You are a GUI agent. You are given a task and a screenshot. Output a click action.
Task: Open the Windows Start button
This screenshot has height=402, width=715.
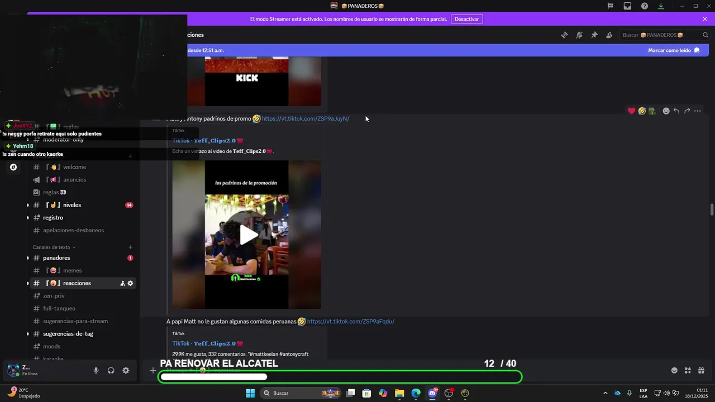250,393
